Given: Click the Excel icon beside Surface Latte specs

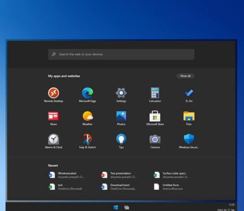Looking at the screenshot, I should tap(156, 175).
